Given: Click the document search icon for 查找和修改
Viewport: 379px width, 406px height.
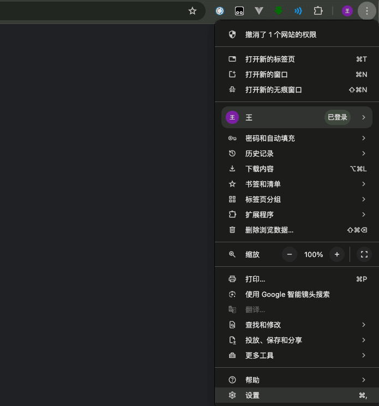Looking at the screenshot, I should 232,325.
